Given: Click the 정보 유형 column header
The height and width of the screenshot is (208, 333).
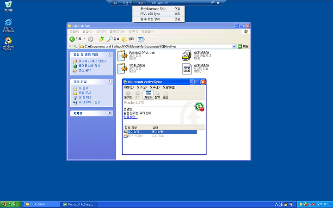Looking at the screenshot, I should 137,128.
